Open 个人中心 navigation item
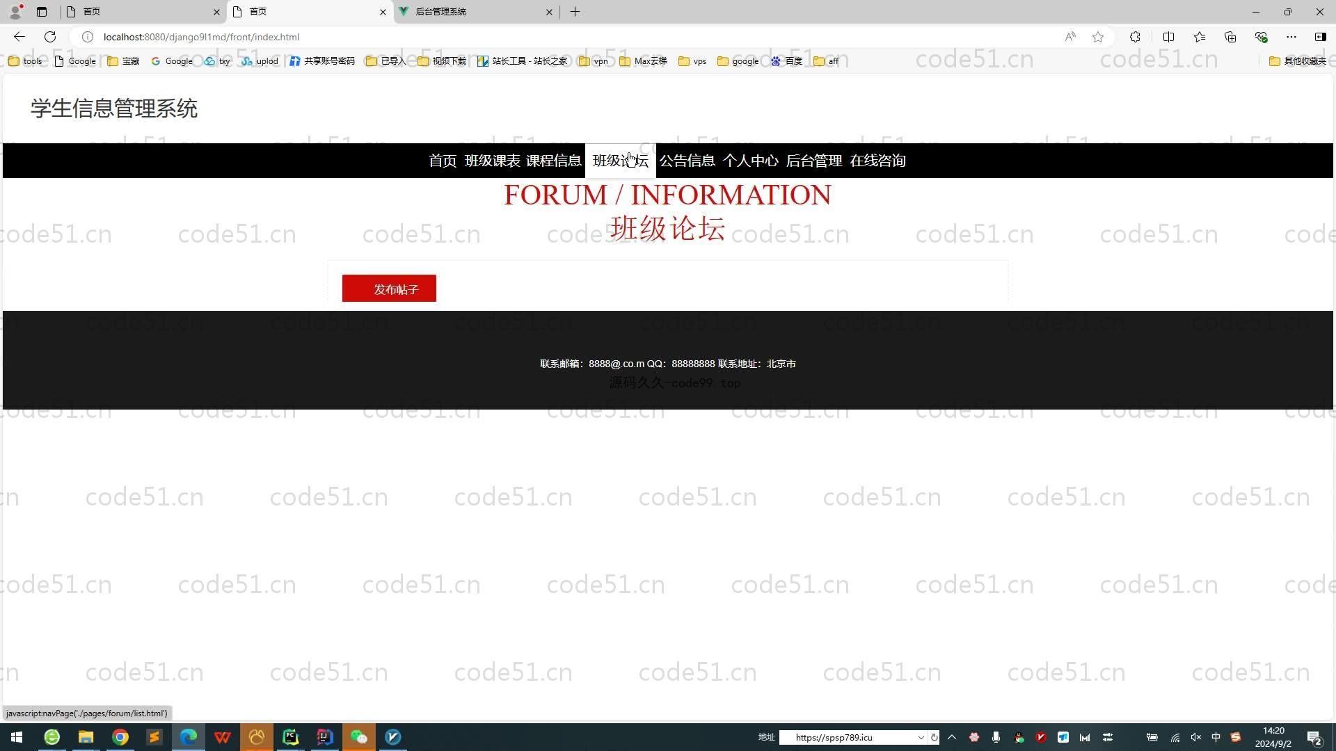Screen dimensions: 1336x751 click(750, 161)
